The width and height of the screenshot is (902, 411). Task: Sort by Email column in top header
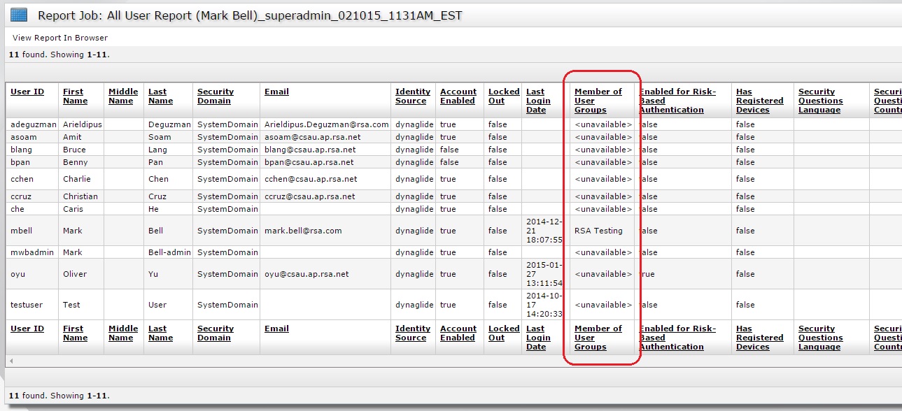(x=276, y=92)
